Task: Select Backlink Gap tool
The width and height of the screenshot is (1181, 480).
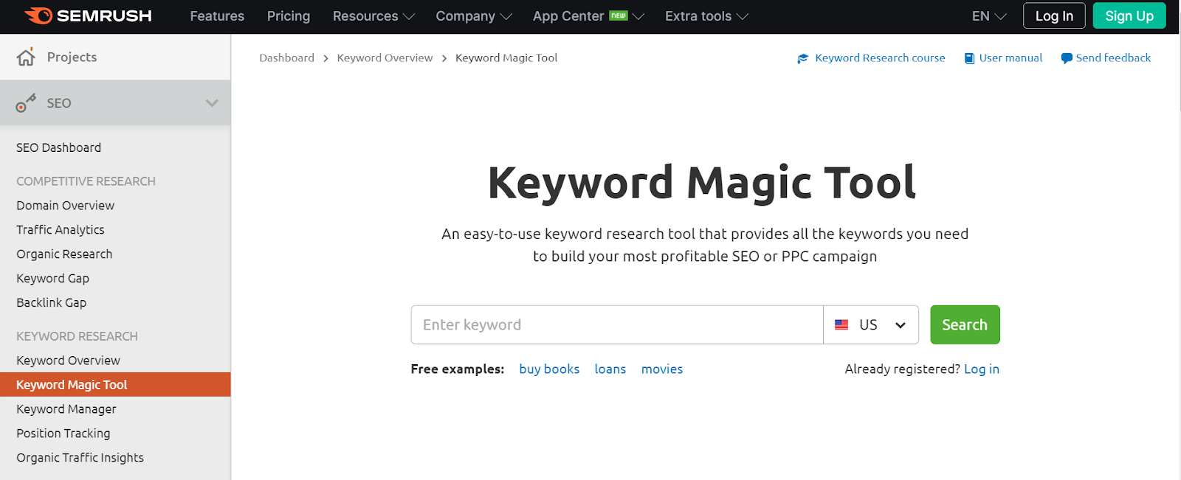Action: pyautogui.click(x=52, y=303)
